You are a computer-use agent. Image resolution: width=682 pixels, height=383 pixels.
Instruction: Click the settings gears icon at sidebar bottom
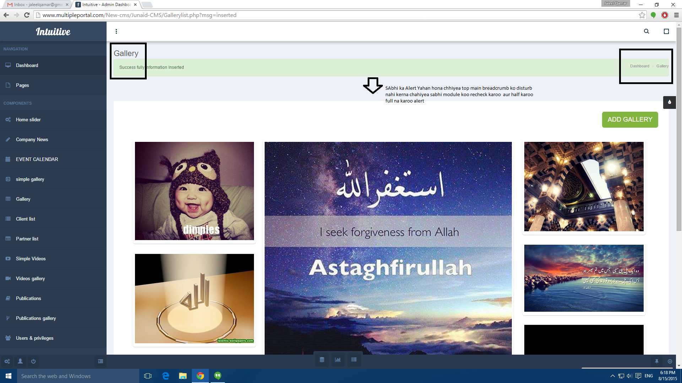(7, 361)
